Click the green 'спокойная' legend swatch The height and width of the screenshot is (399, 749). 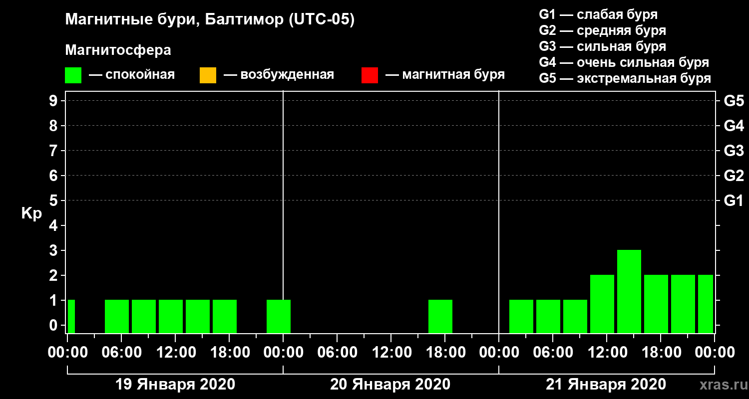(73, 75)
